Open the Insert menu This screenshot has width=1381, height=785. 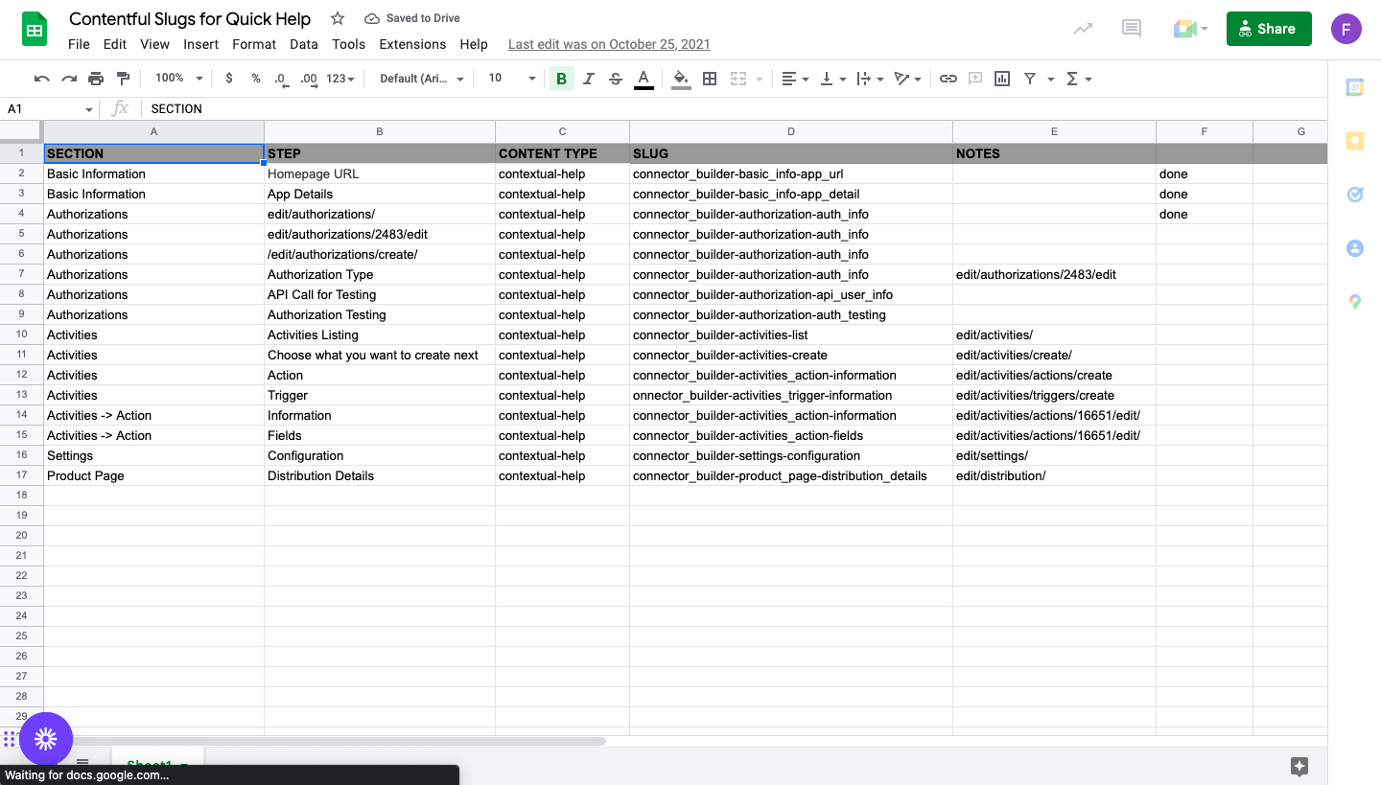[201, 44]
